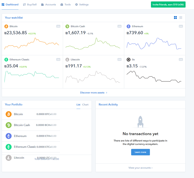Screen dimensions: 194x178
Task: Open Ethereum price chart in watchlist
Action: point(154,43)
